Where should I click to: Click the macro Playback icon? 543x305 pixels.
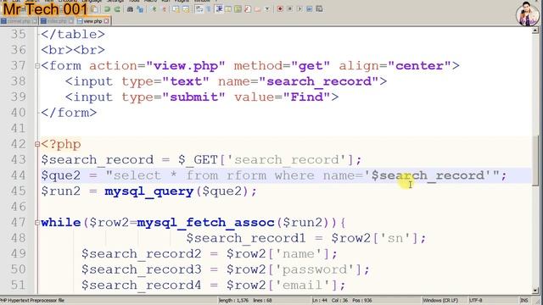pyautogui.click(x=299, y=9)
